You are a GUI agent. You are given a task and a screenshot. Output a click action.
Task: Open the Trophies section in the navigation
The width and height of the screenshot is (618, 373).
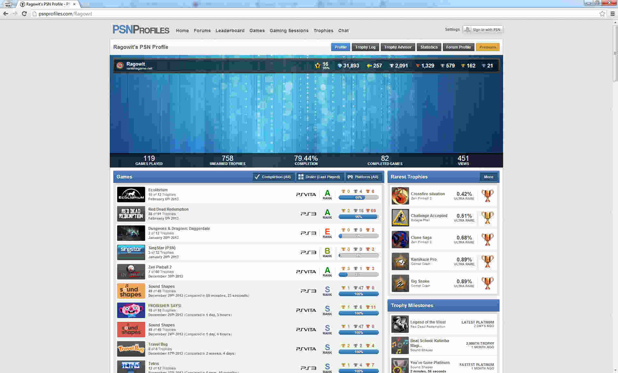click(x=323, y=31)
